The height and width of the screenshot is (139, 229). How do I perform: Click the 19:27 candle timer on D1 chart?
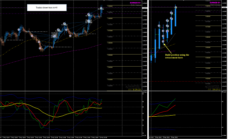pos(214,90)
